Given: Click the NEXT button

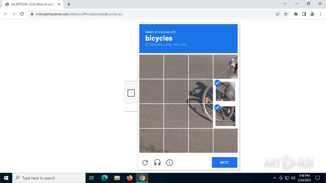Looking at the screenshot, I should tap(225, 162).
